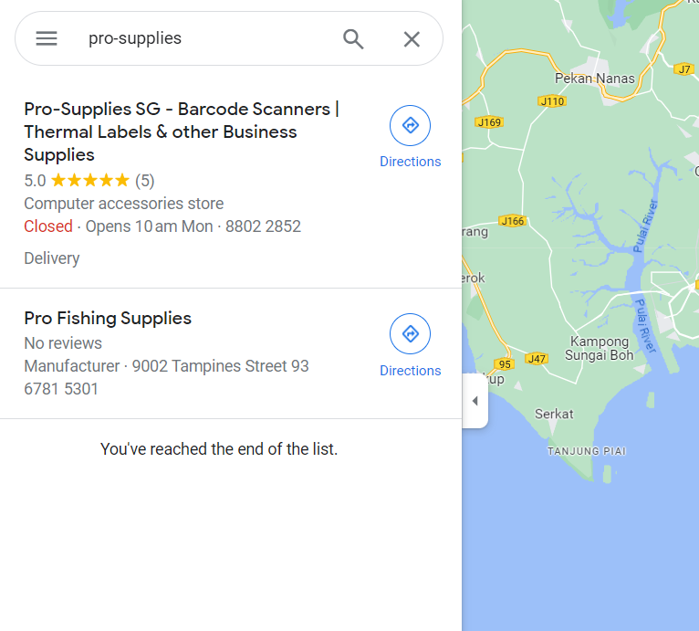The height and width of the screenshot is (631, 699).
Task: Open the hamburger menu in search bar
Action: coord(47,38)
